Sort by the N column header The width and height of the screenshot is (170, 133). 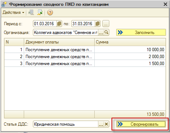[x=14, y=42]
